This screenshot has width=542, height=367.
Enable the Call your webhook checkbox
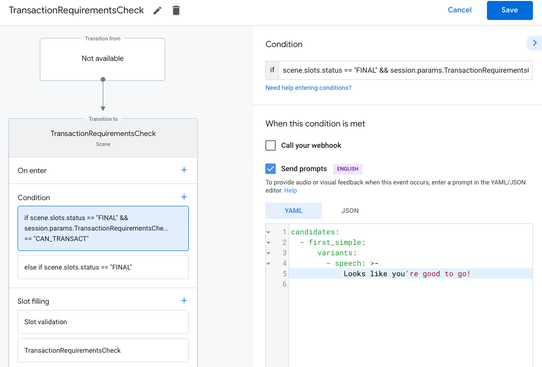(270, 145)
